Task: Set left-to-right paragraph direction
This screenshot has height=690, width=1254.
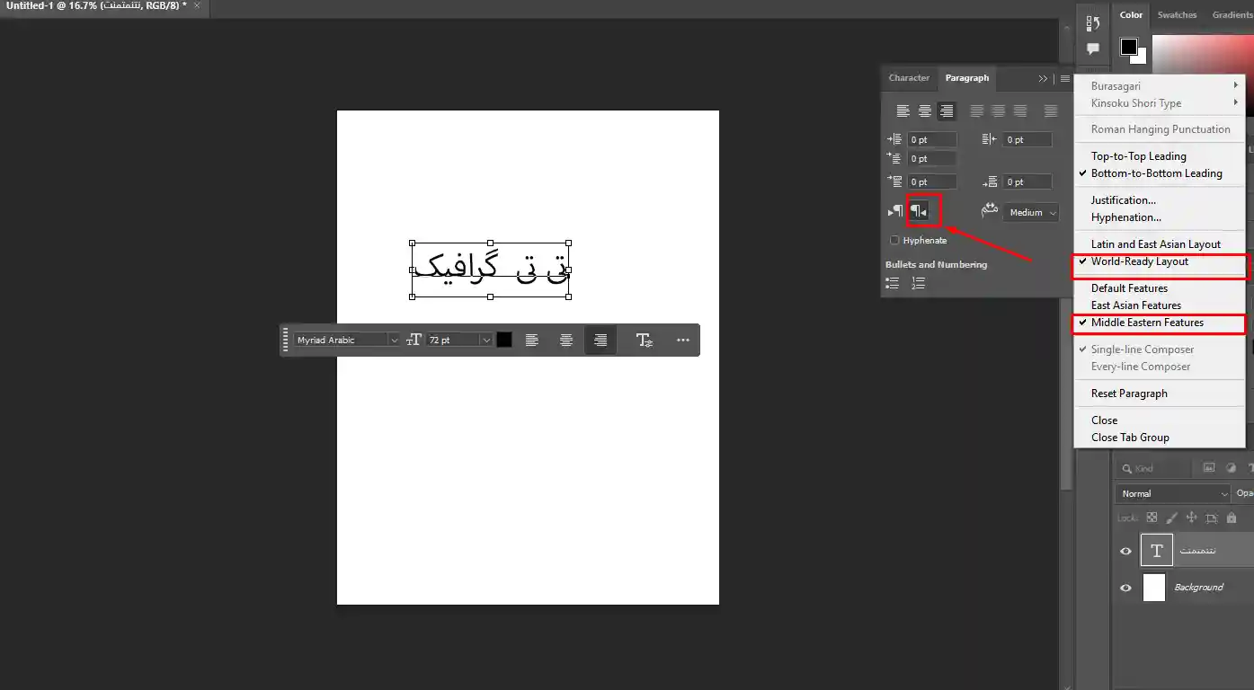Action: click(895, 212)
